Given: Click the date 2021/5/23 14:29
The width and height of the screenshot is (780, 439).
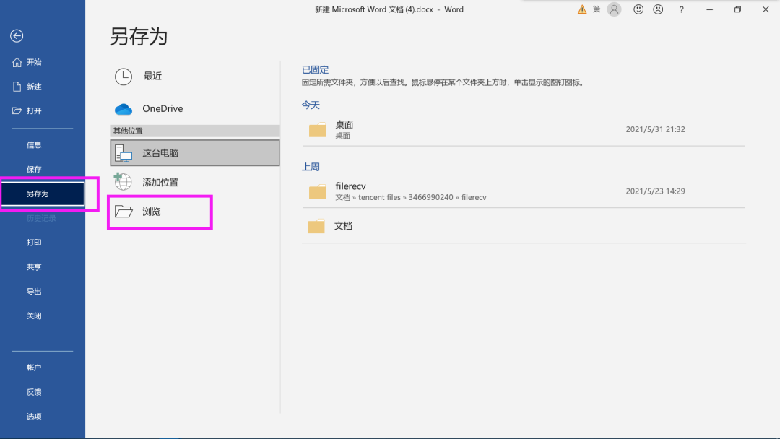Looking at the screenshot, I should (x=655, y=191).
